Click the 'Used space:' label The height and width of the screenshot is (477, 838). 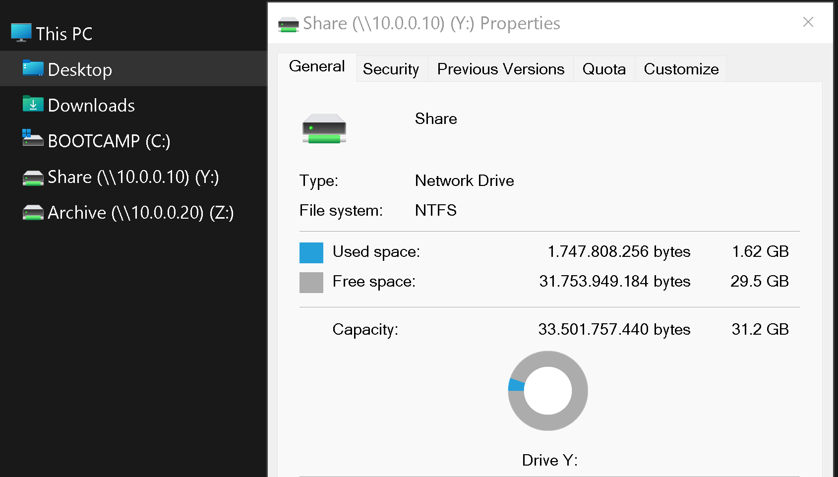tap(376, 251)
